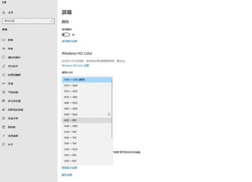The width and height of the screenshot is (252, 182).
Task: Choose 1680 × 1050 from resolution list
Action: coord(87,103)
